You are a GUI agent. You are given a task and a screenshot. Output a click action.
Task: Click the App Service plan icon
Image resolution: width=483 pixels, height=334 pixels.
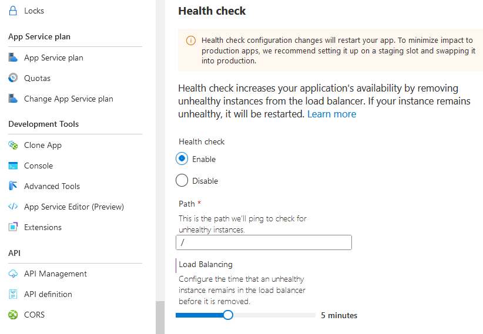[x=13, y=58]
